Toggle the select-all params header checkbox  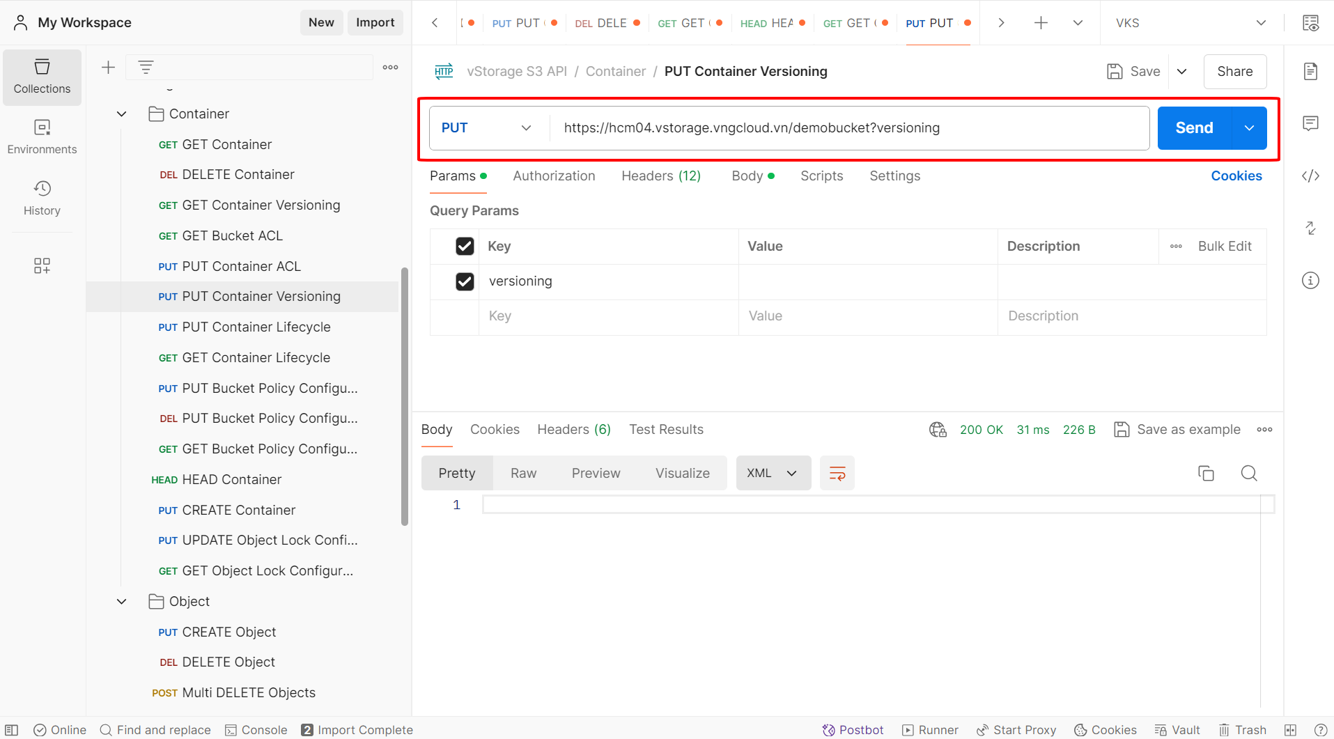(x=465, y=247)
